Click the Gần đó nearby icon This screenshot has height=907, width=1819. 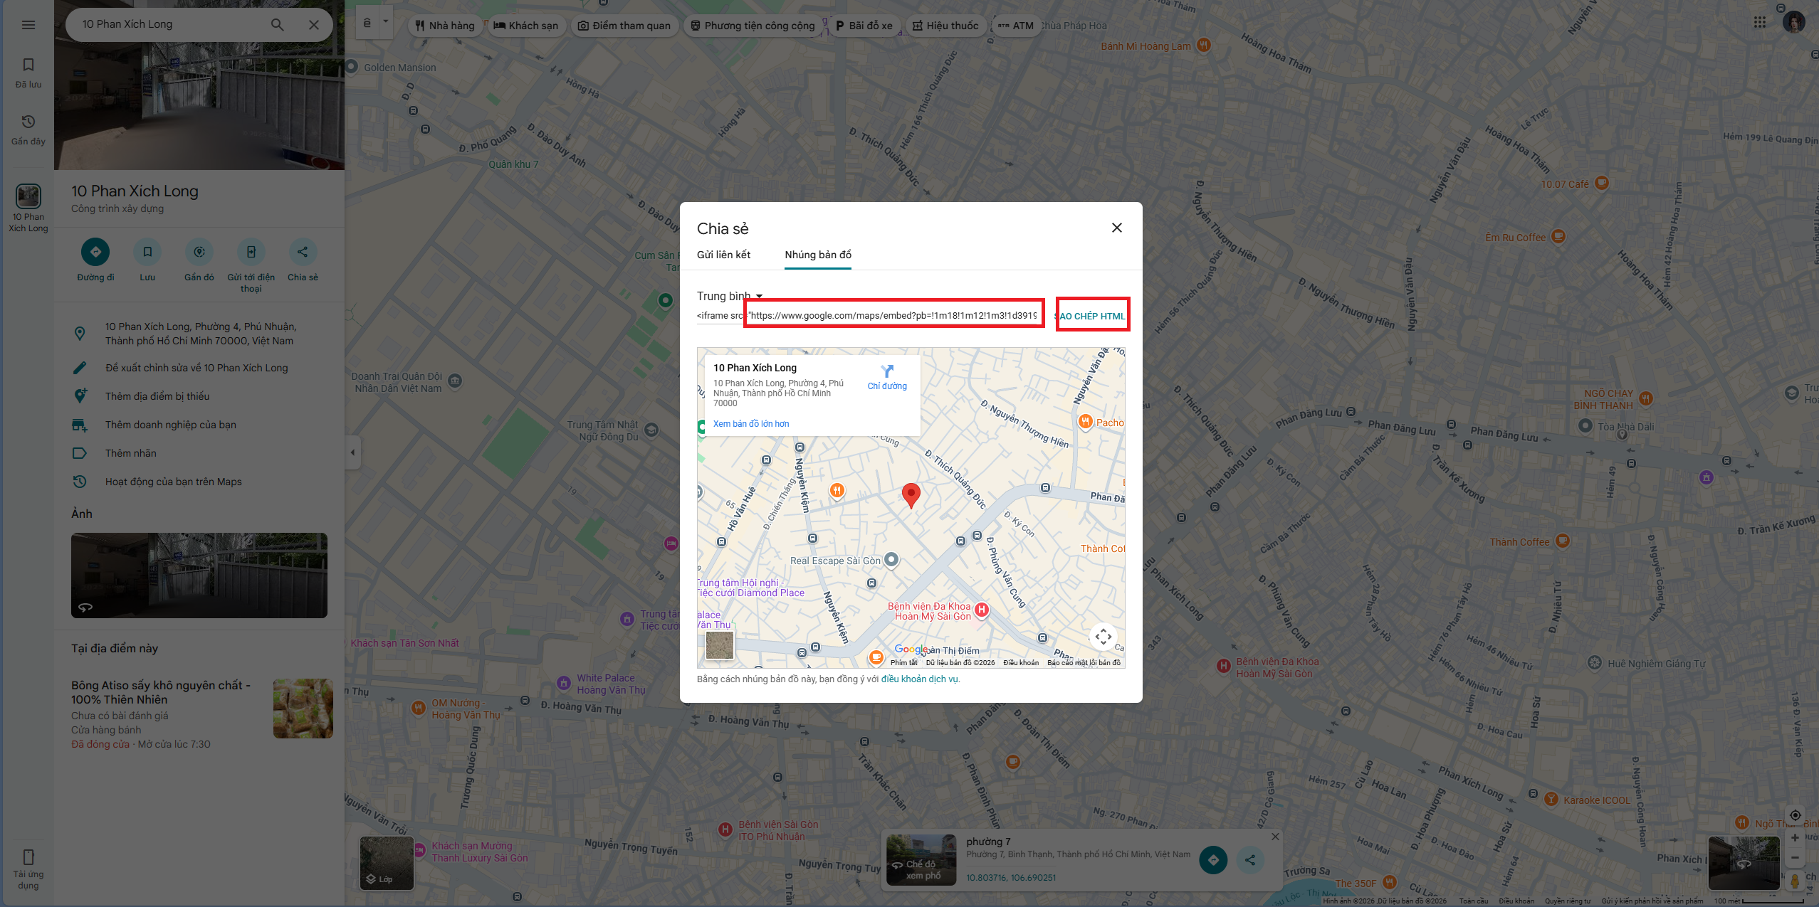pos(199,252)
